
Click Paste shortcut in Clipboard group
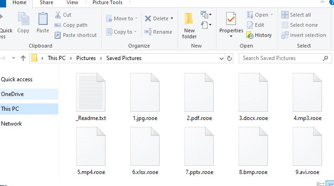point(76,35)
